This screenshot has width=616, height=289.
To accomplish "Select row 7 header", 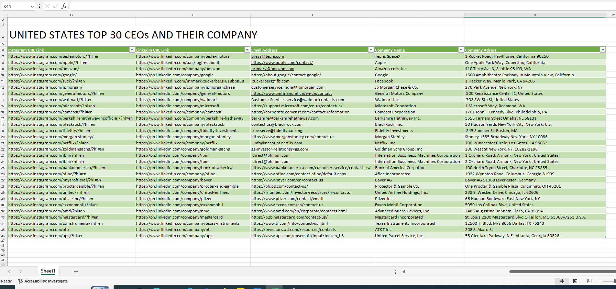I will coord(3,56).
